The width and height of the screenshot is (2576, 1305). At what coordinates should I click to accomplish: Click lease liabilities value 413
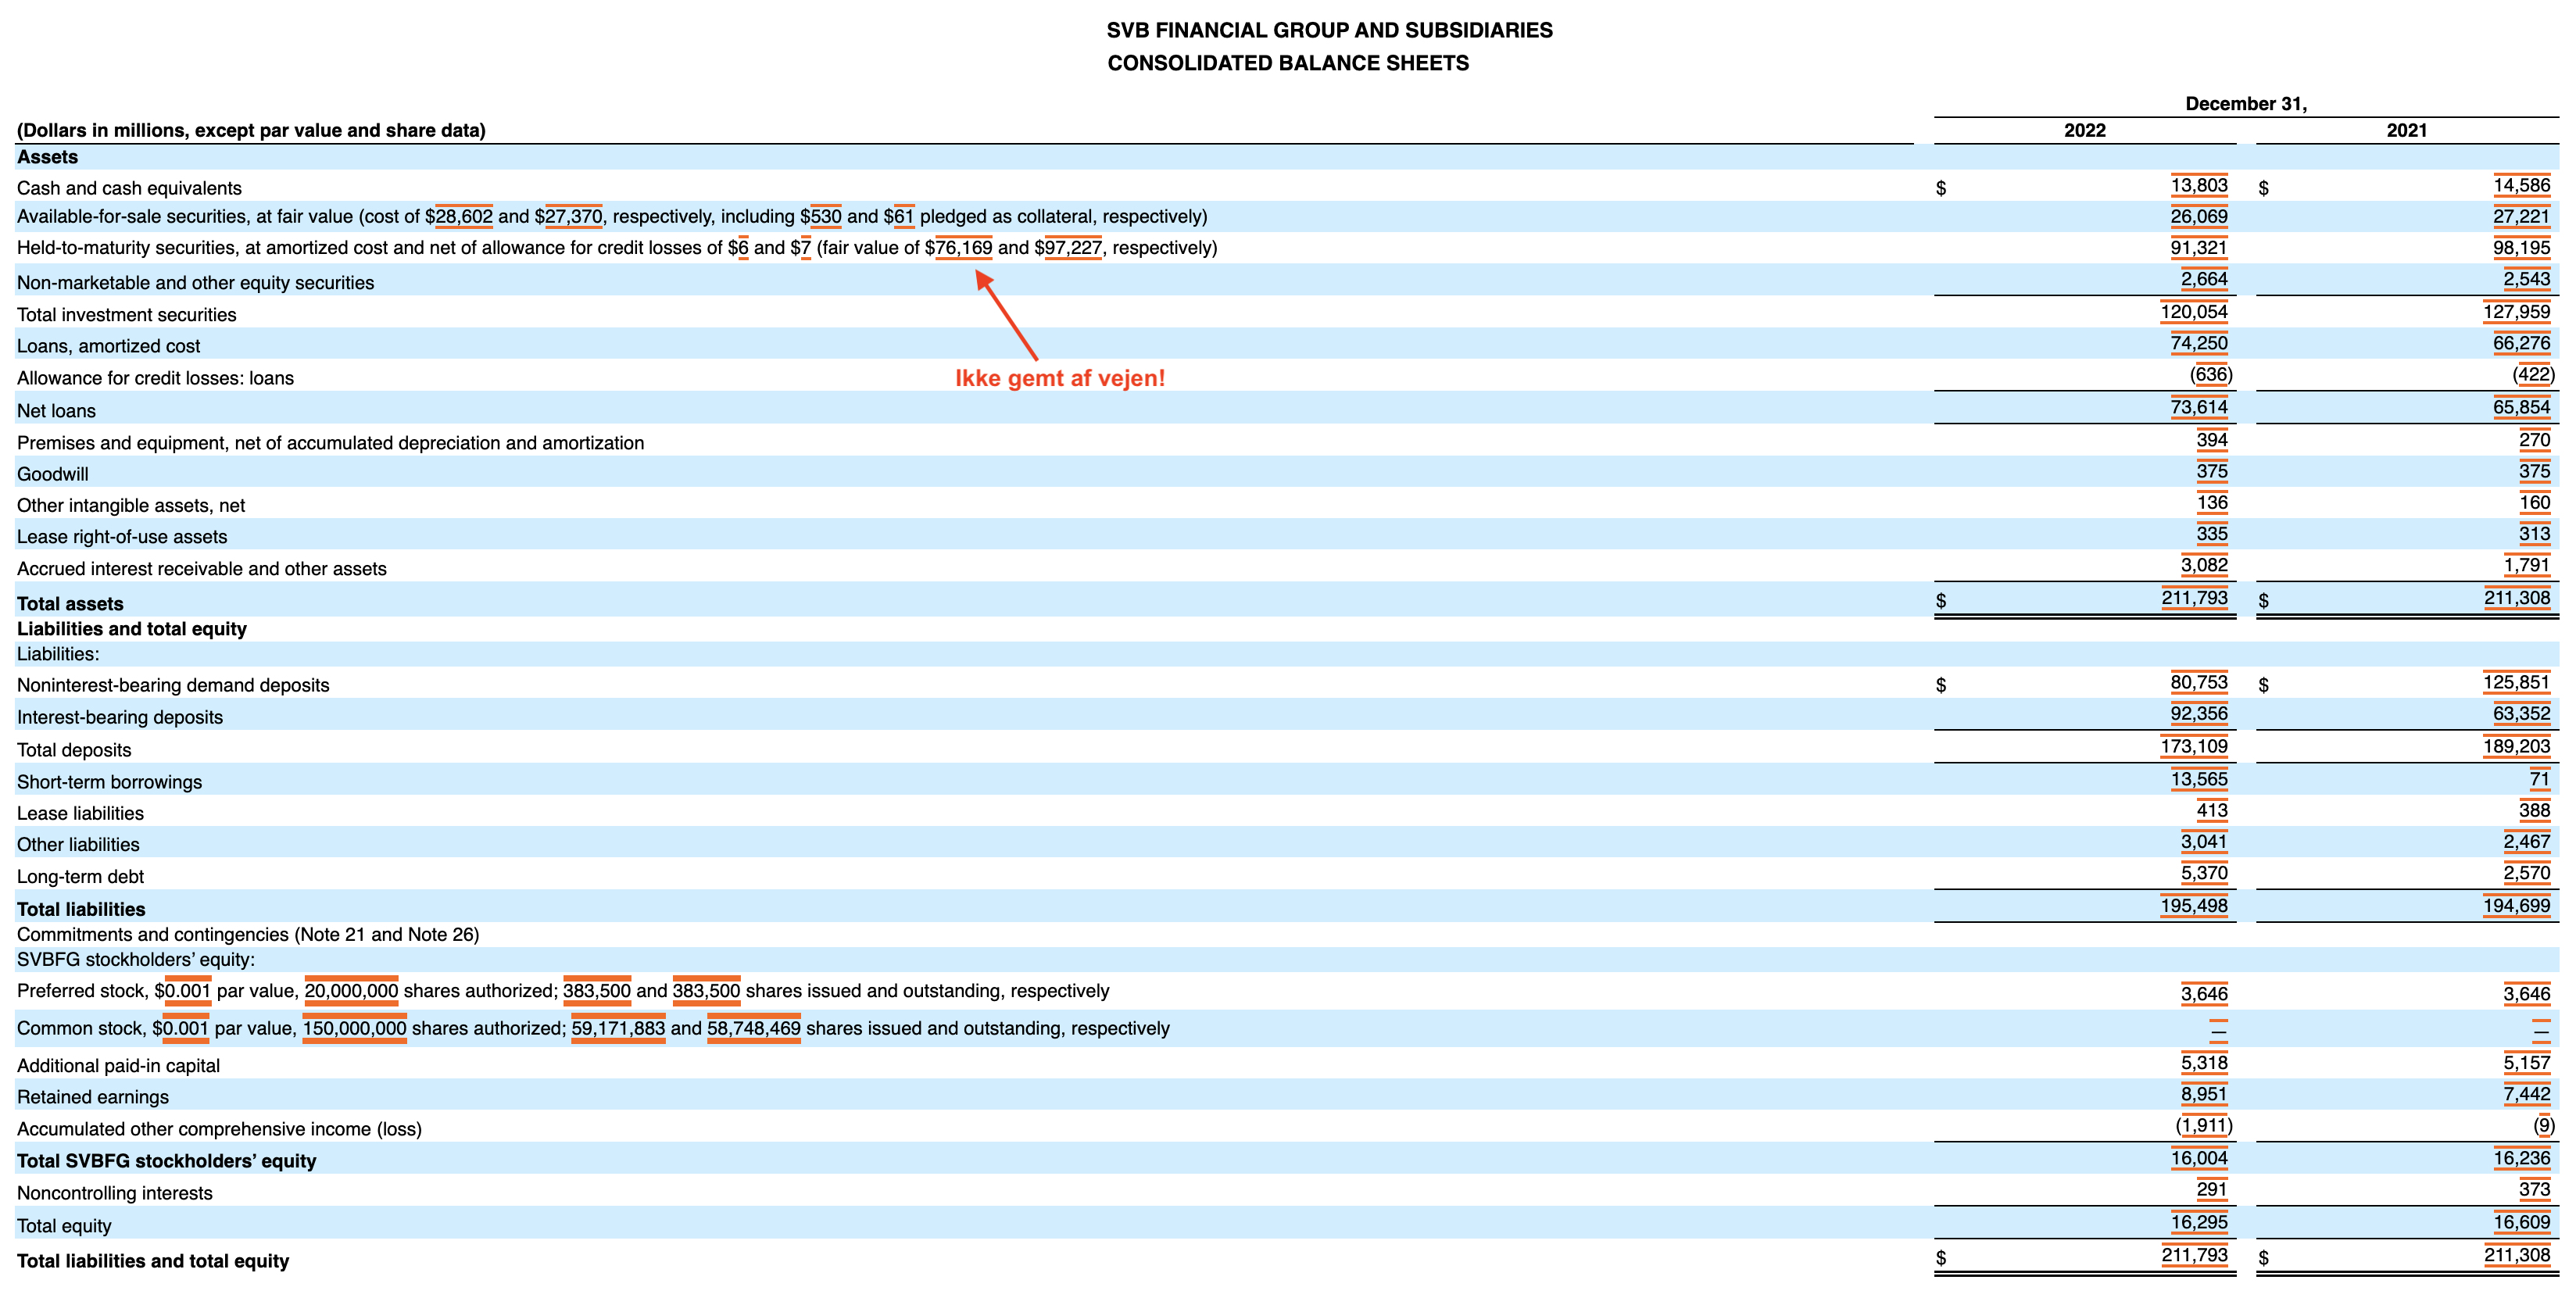2212,811
